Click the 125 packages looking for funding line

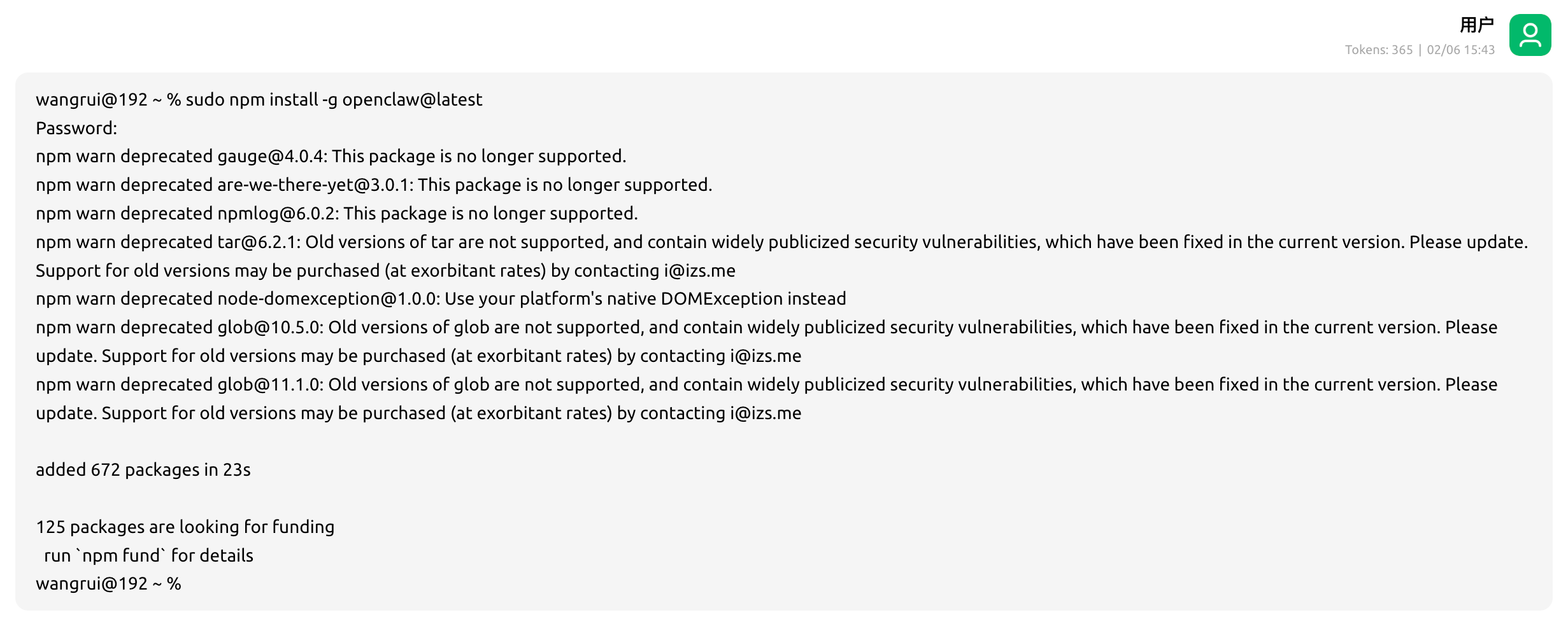tap(185, 527)
